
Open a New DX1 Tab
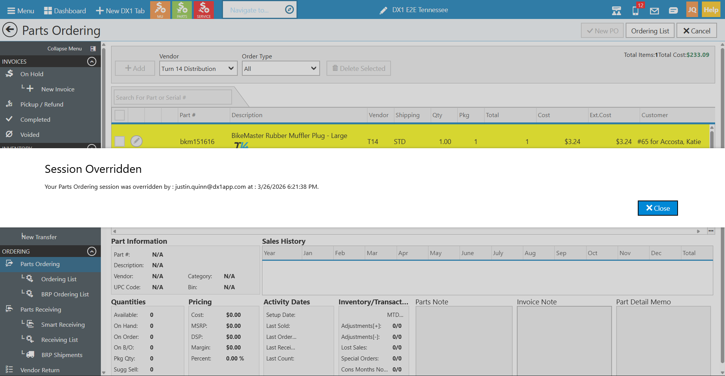(x=120, y=11)
